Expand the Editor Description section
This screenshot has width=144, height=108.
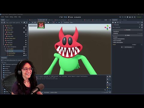(x=127, y=42)
